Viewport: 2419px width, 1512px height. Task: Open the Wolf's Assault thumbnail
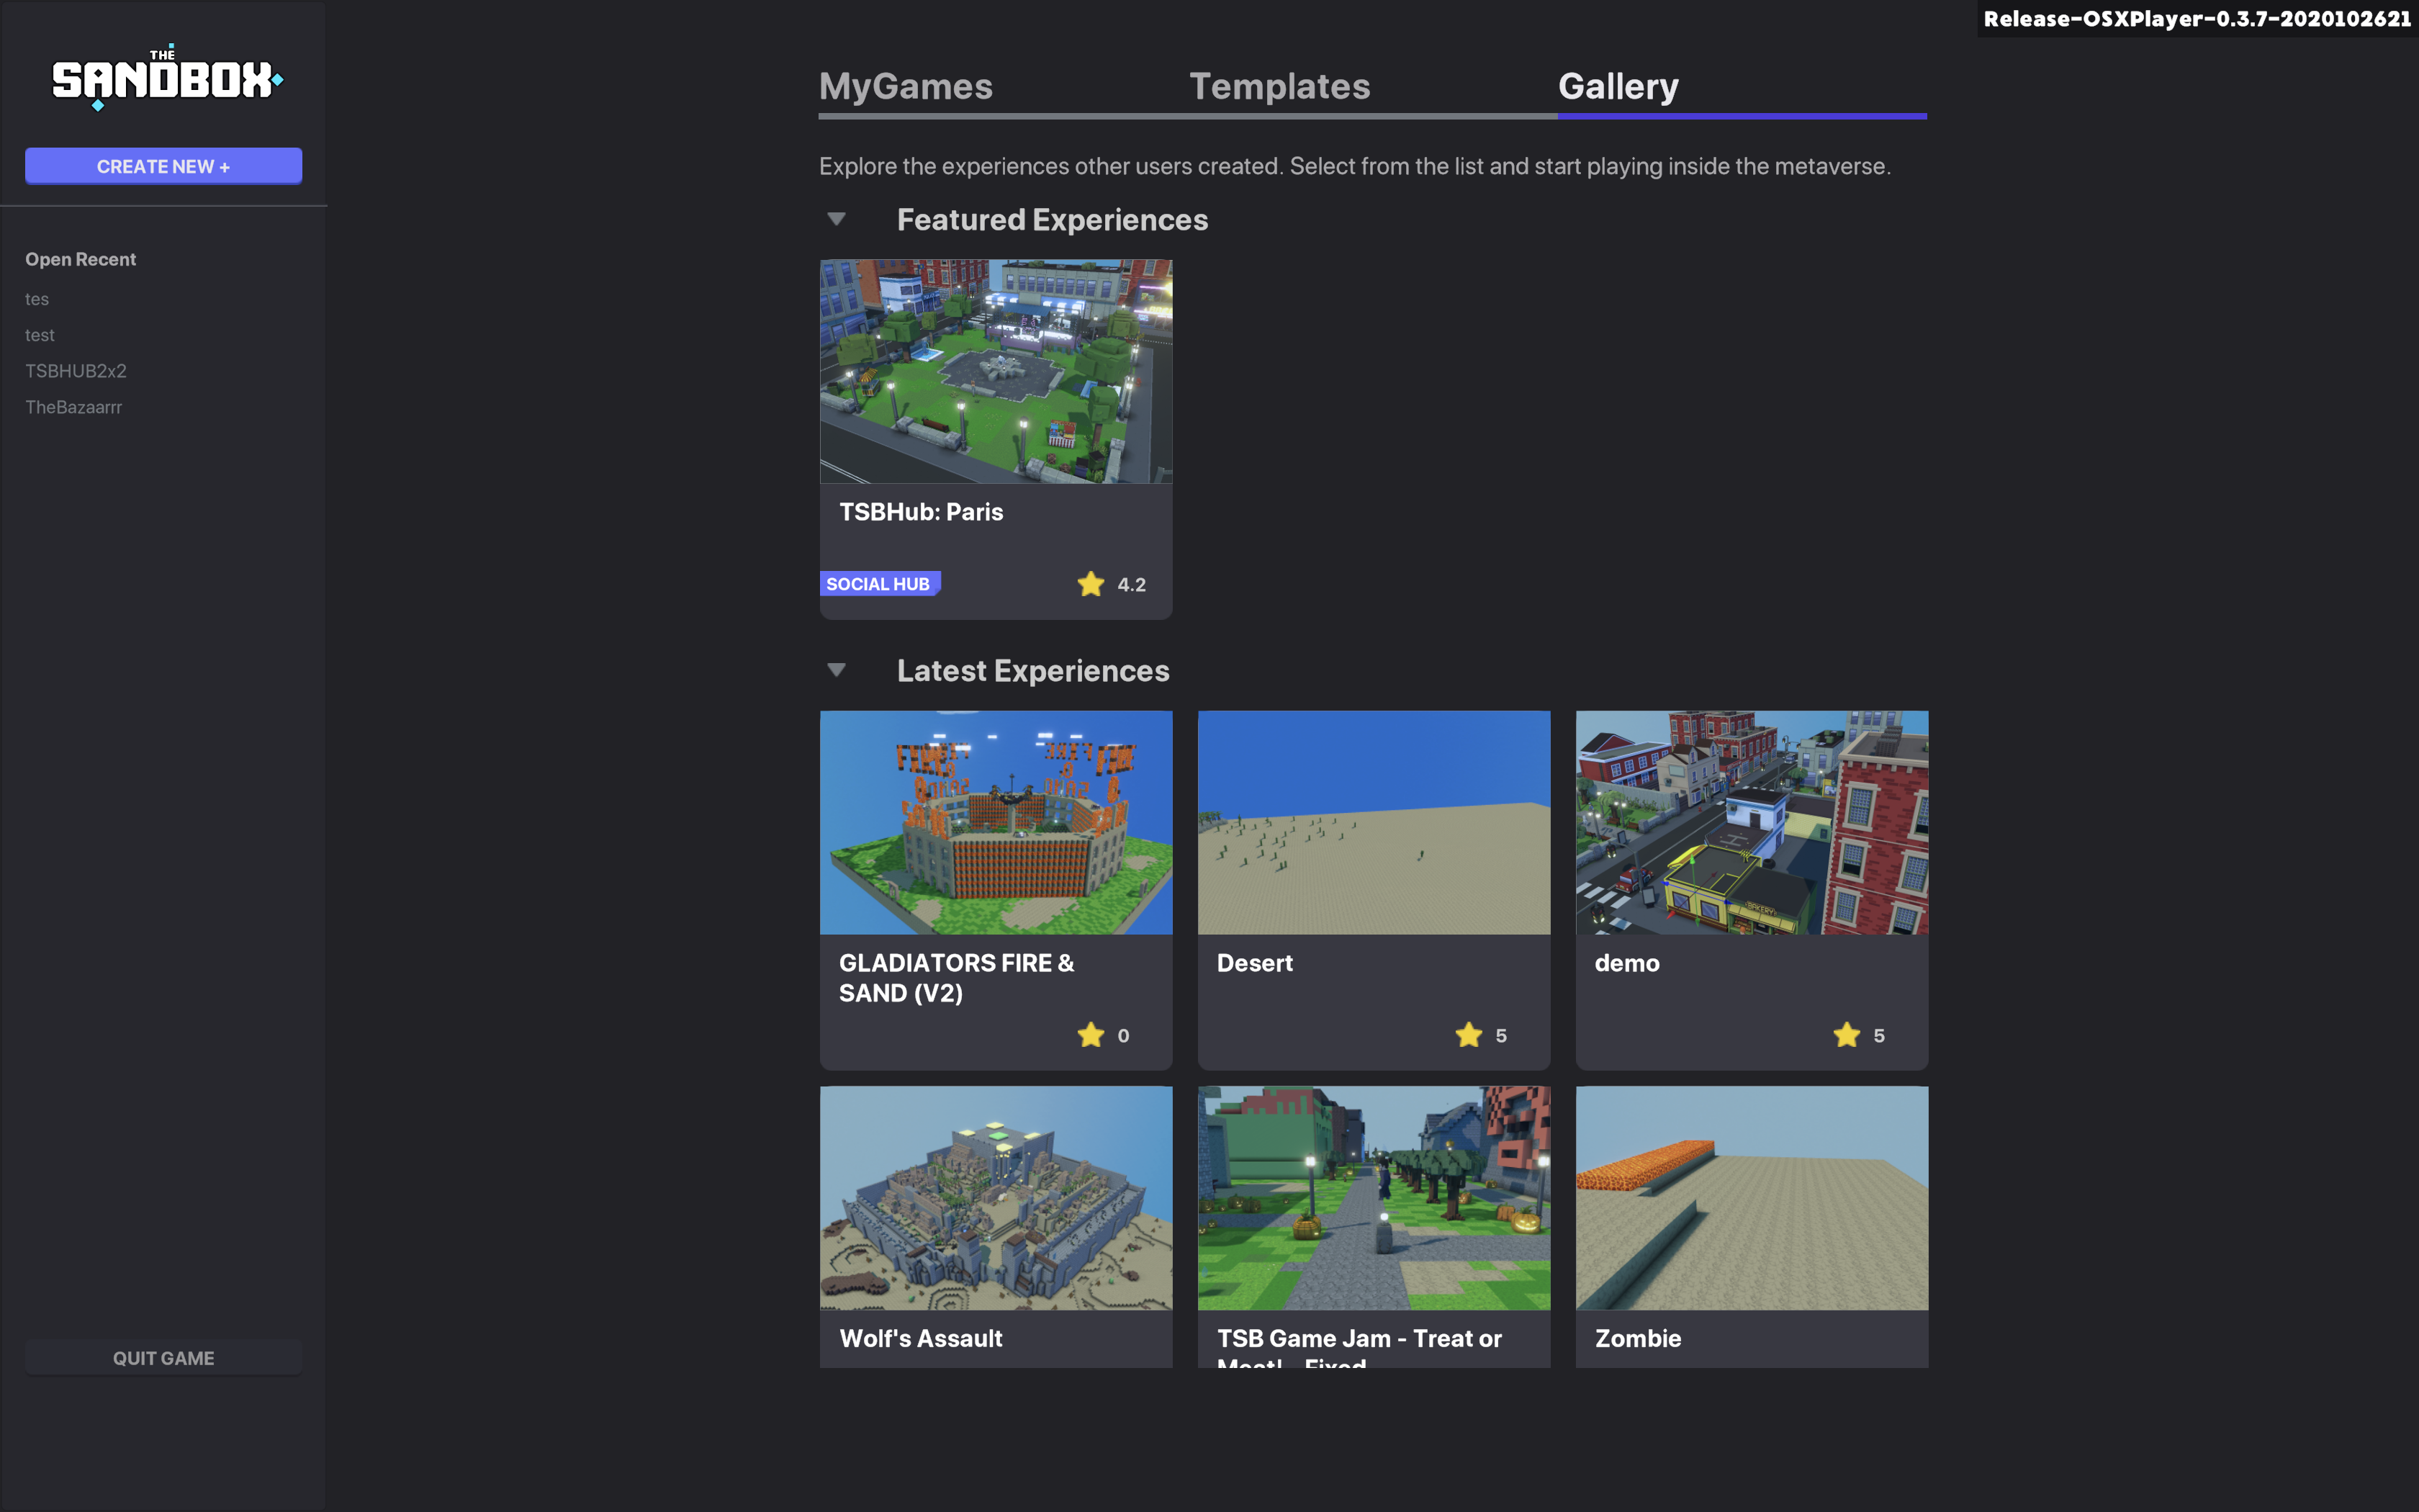pyautogui.click(x=996, y=1198)
